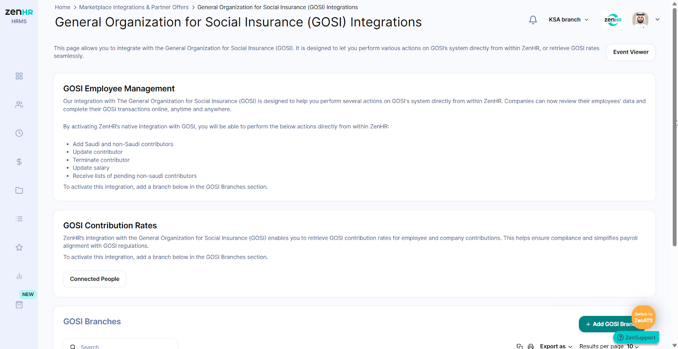Focus the GOSI Branches search field
678x349 pixels.
[x=120, y=344]
